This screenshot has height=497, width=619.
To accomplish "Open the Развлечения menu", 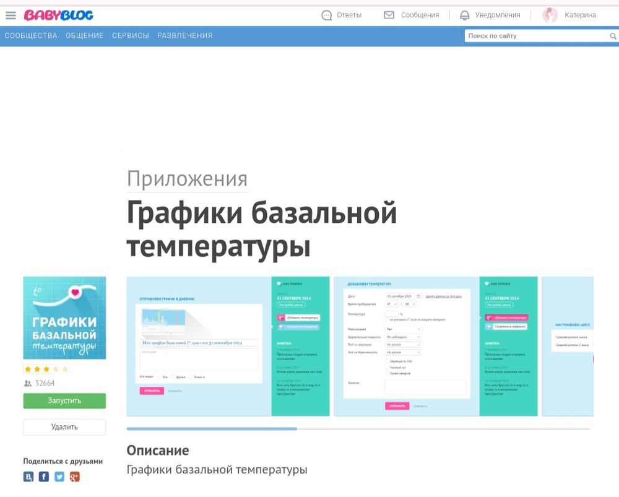I will point(186,36).
